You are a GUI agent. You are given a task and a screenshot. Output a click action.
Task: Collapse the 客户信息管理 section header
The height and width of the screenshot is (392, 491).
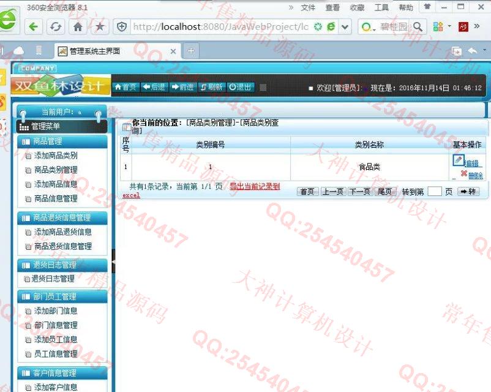pos(62,373)
